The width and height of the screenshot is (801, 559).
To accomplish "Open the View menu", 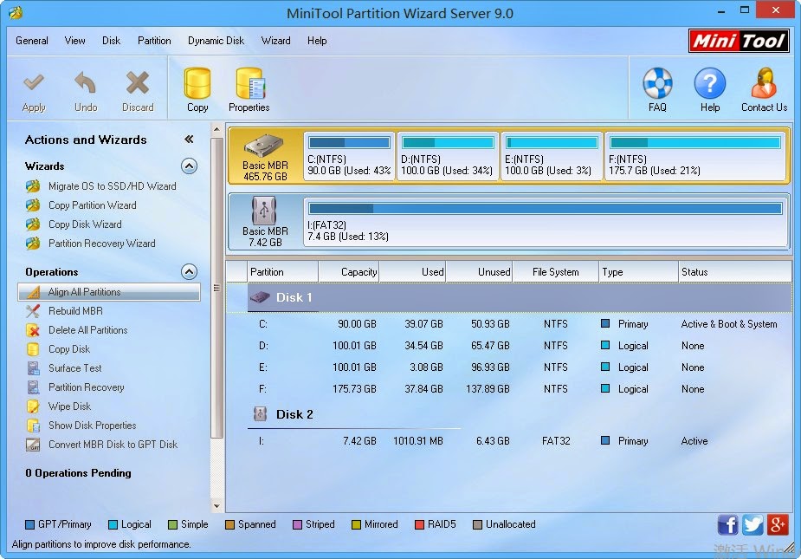I will pyautogui.click(x=74, y=41).
